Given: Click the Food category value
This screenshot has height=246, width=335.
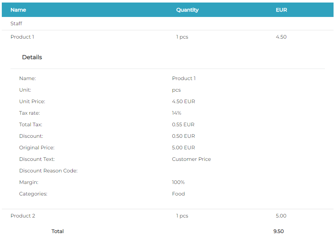Looking at the screenshot, I should 178,194.
